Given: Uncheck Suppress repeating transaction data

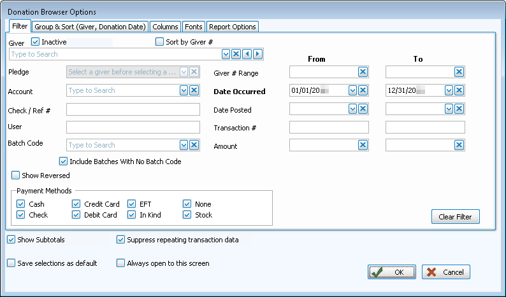Looking at the screenshot, I should [121, 240].
